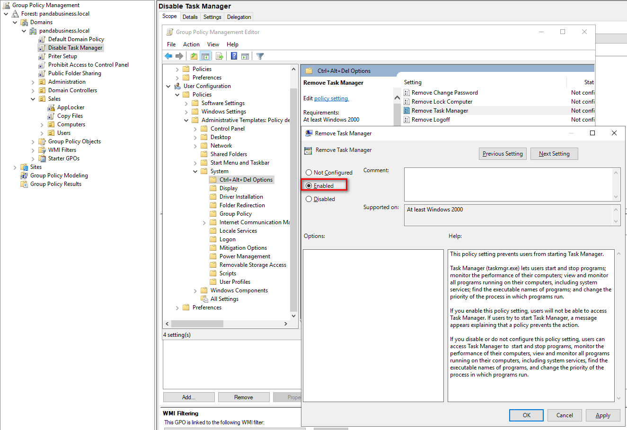Click the WMI Filters folder icon

42,150
